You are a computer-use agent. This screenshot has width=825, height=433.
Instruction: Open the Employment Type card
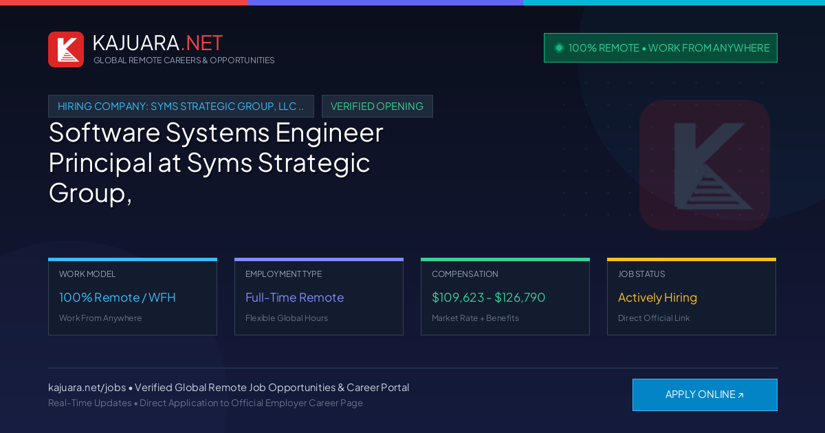pos(319,296)
